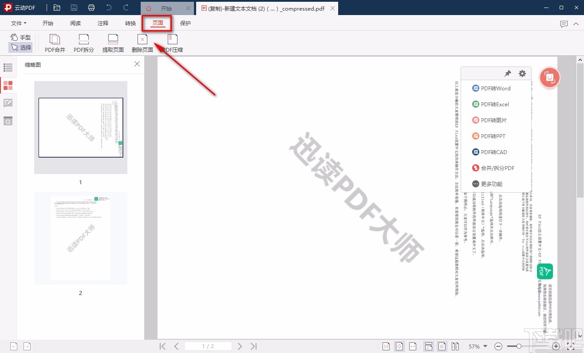Open floating panel settings gear

coord(522,74)
